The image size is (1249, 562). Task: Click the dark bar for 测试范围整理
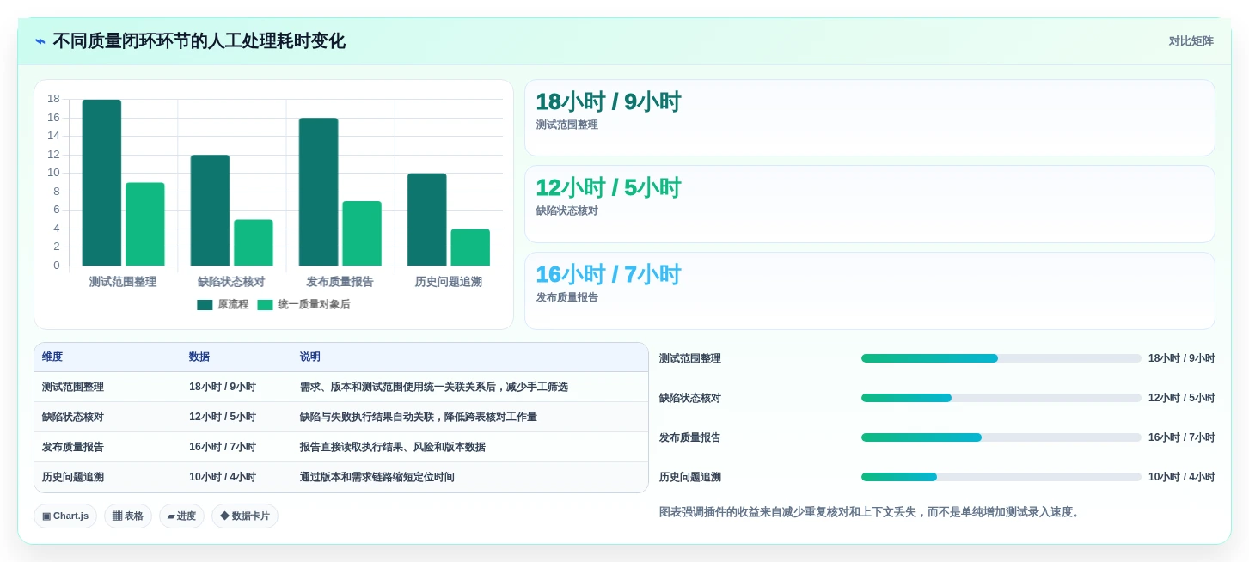(101, 182)
